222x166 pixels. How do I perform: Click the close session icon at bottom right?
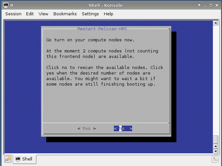[215, 159]
